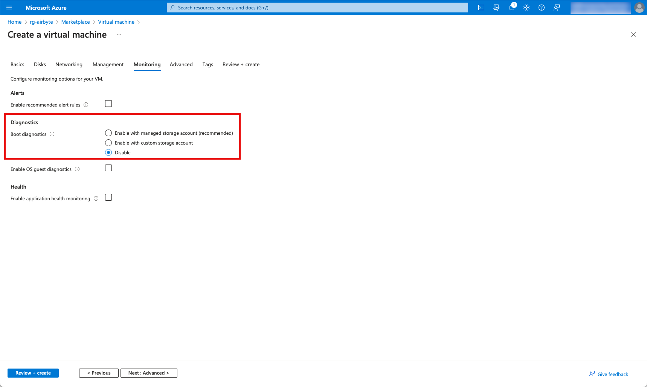Open the Help question mark icon
The height and width of the screenshot is (387, 647).
[x=542, y=8]
